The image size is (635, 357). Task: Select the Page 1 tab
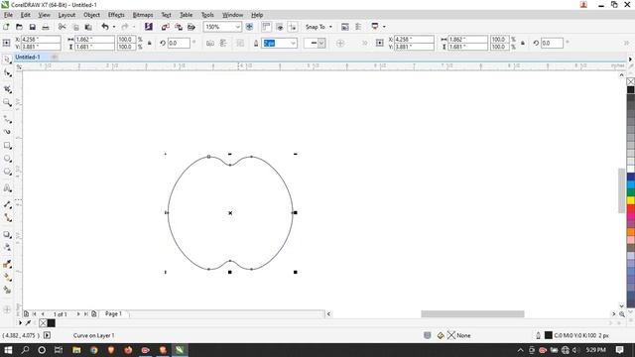113,313
